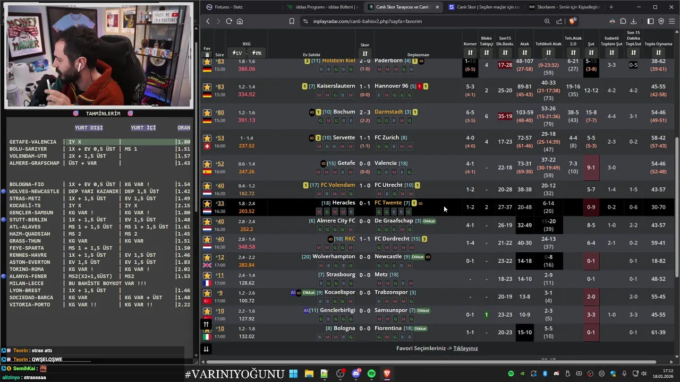Unstar the Wolverhampton - Newcastle match
Image resolution: width=680 pixels, height=382 pixels.
[207, 257]
